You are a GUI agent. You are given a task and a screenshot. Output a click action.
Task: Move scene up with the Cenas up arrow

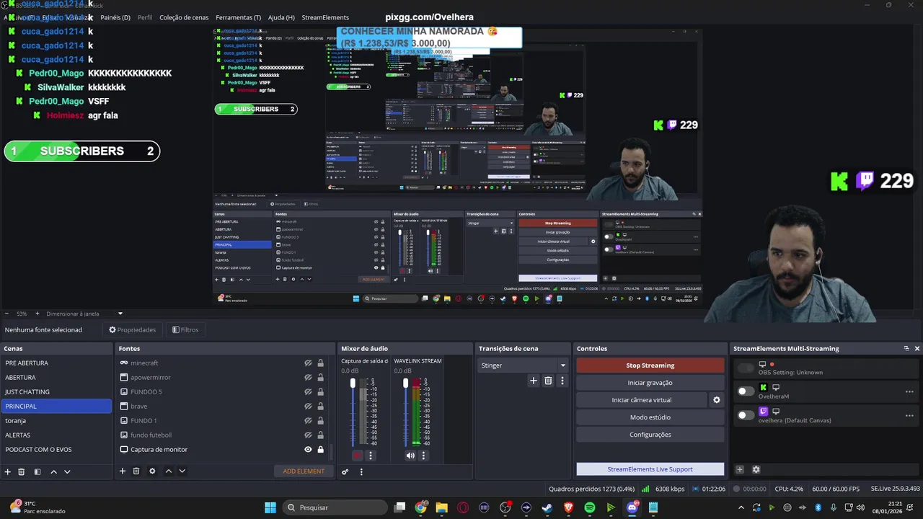(x=53, y=471)
